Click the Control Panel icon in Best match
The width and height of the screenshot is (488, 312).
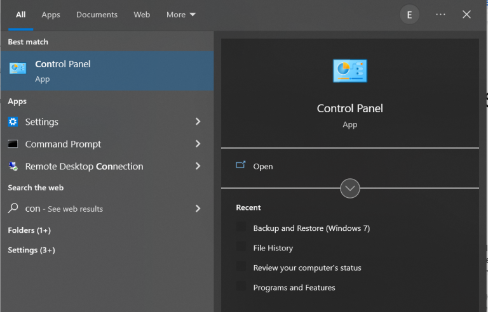[x=18, y=68]
